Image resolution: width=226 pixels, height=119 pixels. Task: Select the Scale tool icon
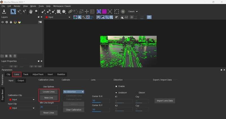pyautogui.click(x=81, y=11)
